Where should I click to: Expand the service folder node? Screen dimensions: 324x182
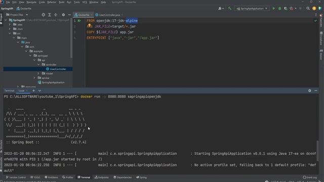pyautogui.click(x=34, y=78)
